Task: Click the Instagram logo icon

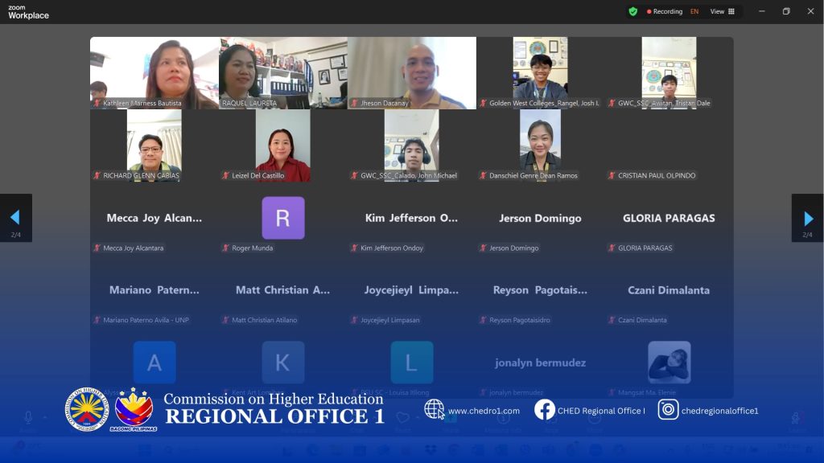Action: tap(668, 409)
